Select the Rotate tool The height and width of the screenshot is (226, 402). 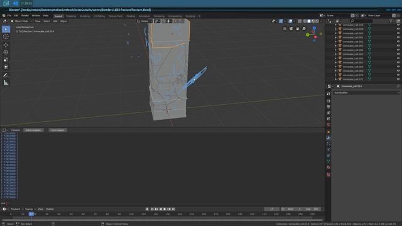6,52
